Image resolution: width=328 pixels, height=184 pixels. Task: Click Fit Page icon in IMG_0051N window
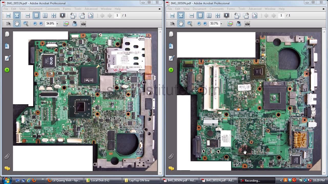click(17, 16)
